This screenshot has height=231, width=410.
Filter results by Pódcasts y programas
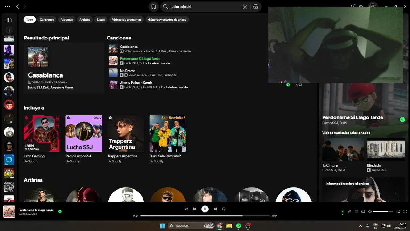[127, 20]
